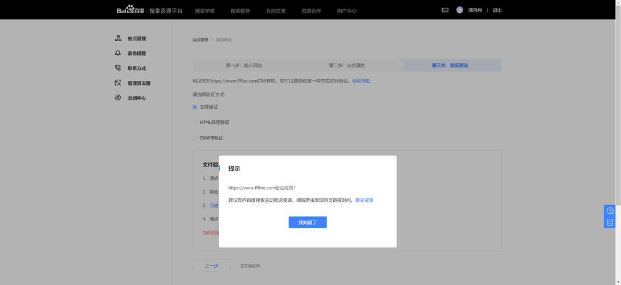Image resolution: width=621 pixels, height=285 pixels.
Task: Click the 分润中心 sidebar icon
Action: (118, 97)
